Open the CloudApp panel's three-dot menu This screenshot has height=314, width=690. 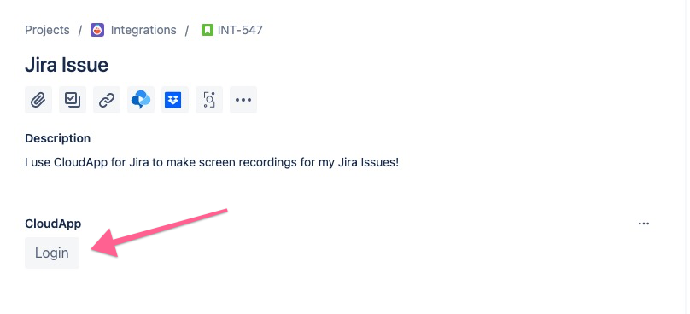tap(644, 224)
